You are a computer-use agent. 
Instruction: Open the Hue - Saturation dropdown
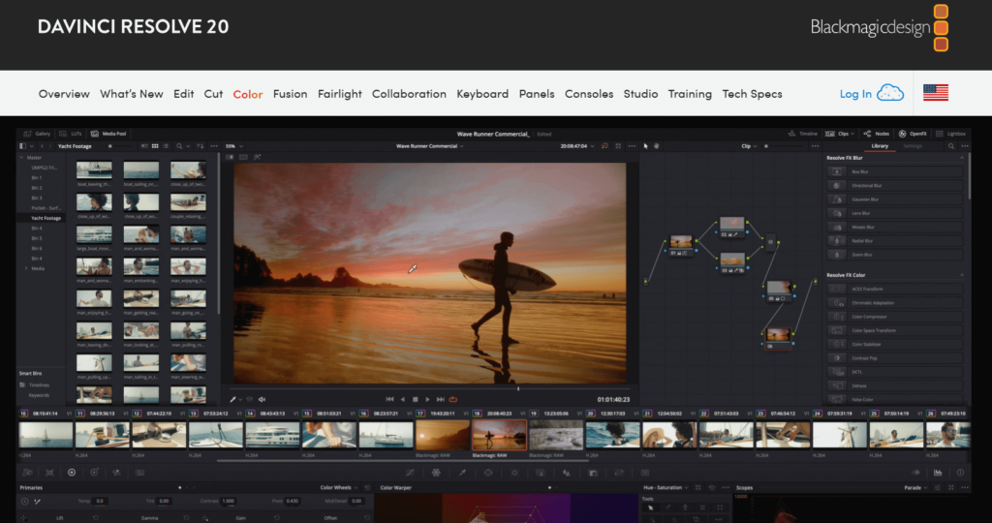pyautogui.click(x=666, y=487)
